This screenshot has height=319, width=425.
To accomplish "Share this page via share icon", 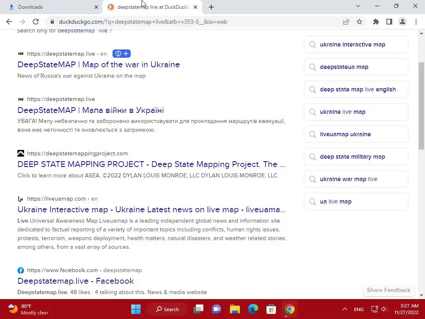I will pos(346,22).
